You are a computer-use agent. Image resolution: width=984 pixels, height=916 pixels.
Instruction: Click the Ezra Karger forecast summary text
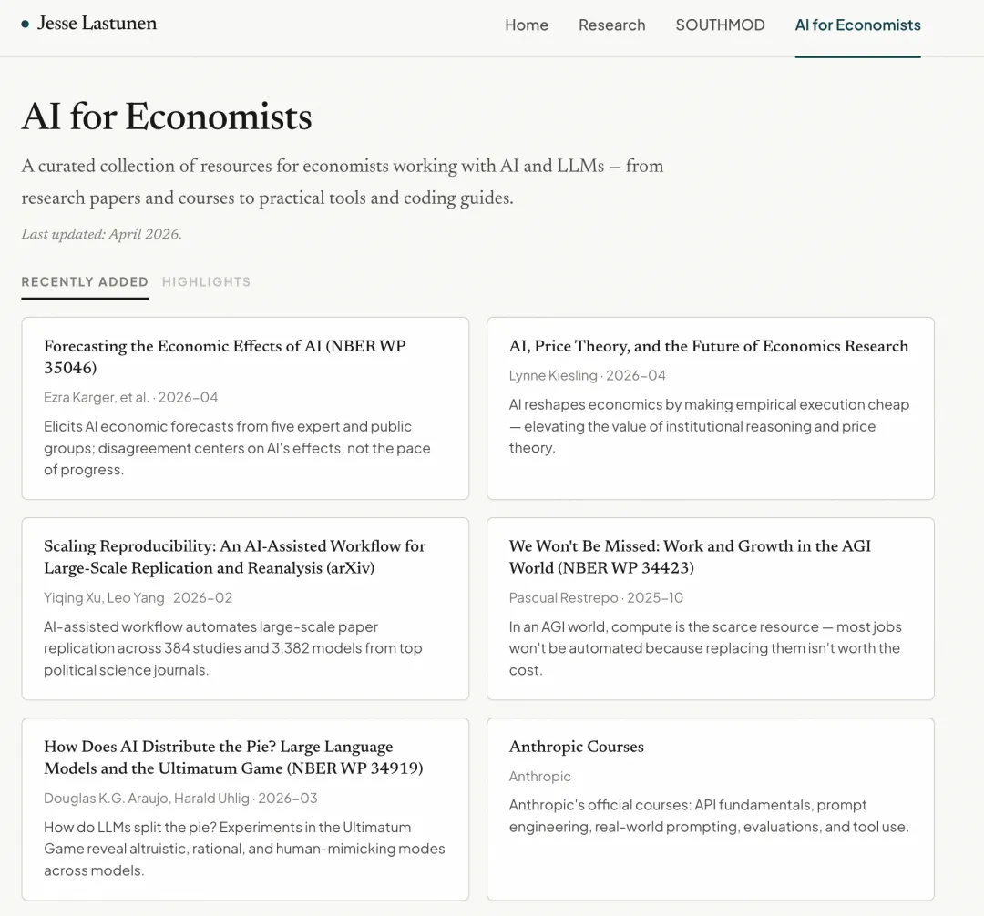click(237, 448)
